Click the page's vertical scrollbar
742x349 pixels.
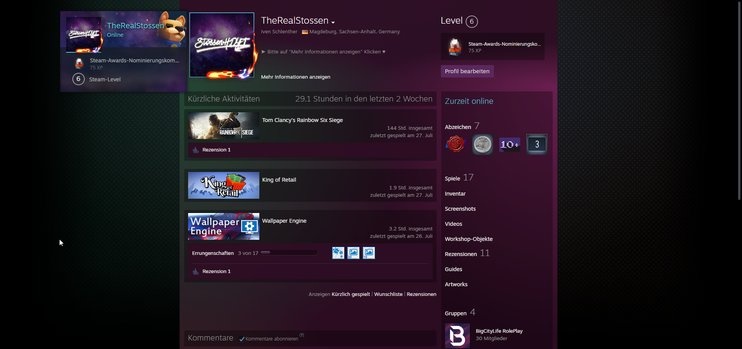[x=739, y=101]
